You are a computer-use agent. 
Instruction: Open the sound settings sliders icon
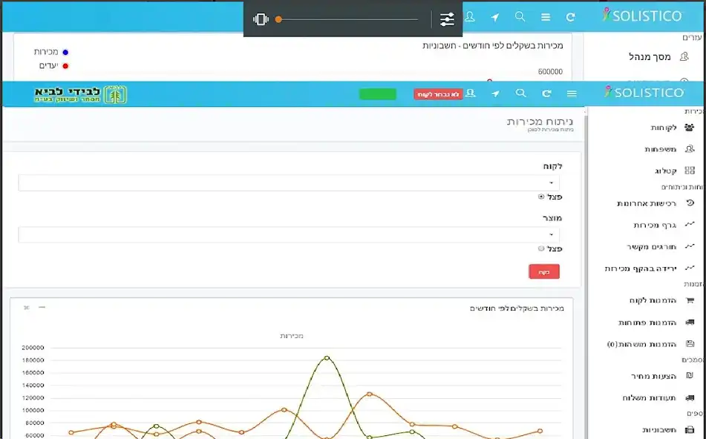point(447,19)
